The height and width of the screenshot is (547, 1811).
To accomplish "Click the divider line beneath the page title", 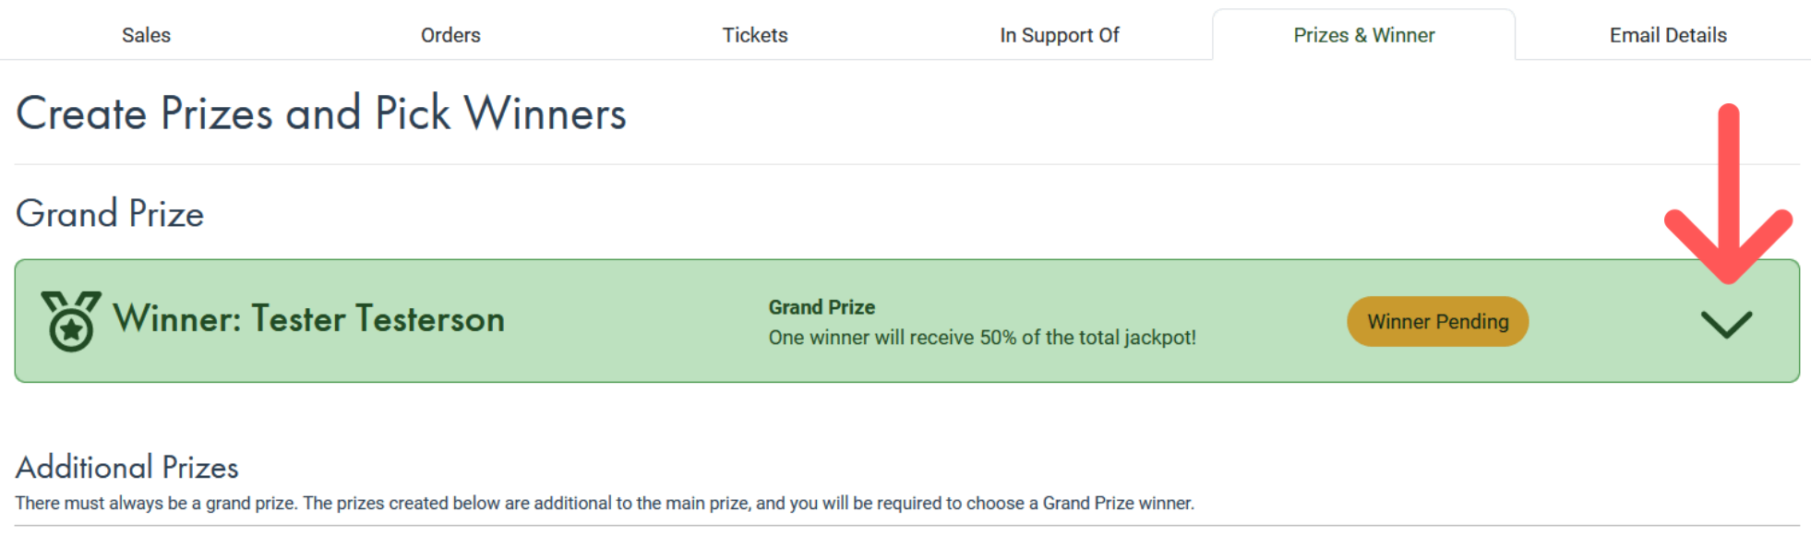I will click(907, 164).
